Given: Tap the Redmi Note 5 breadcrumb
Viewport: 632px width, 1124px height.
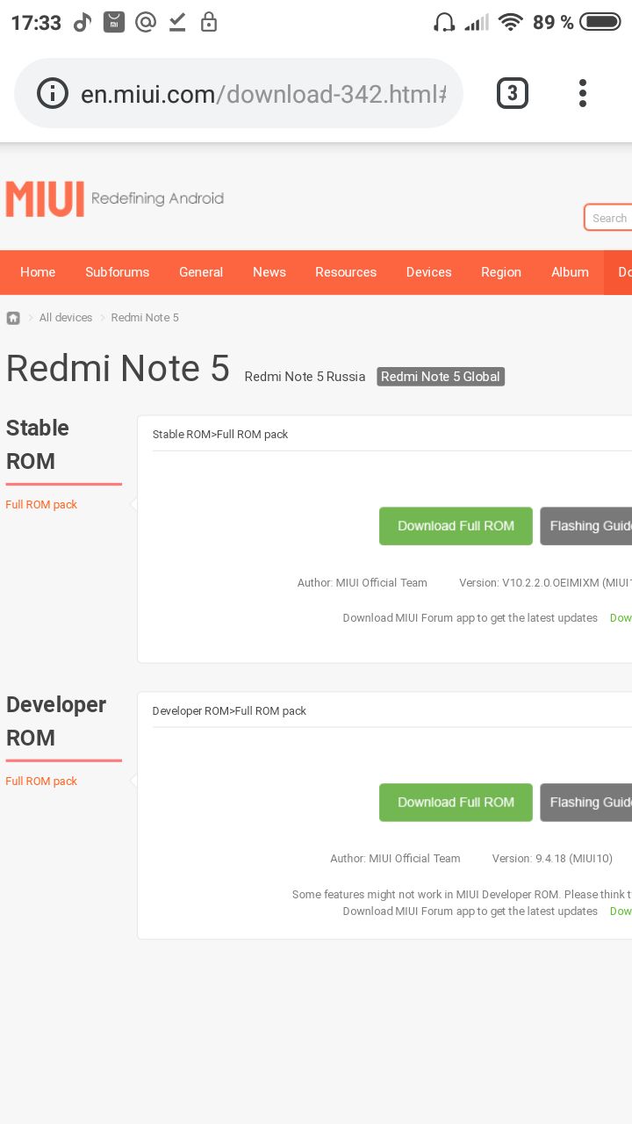Looking at the screenshot, I should (x=145, y=318).
